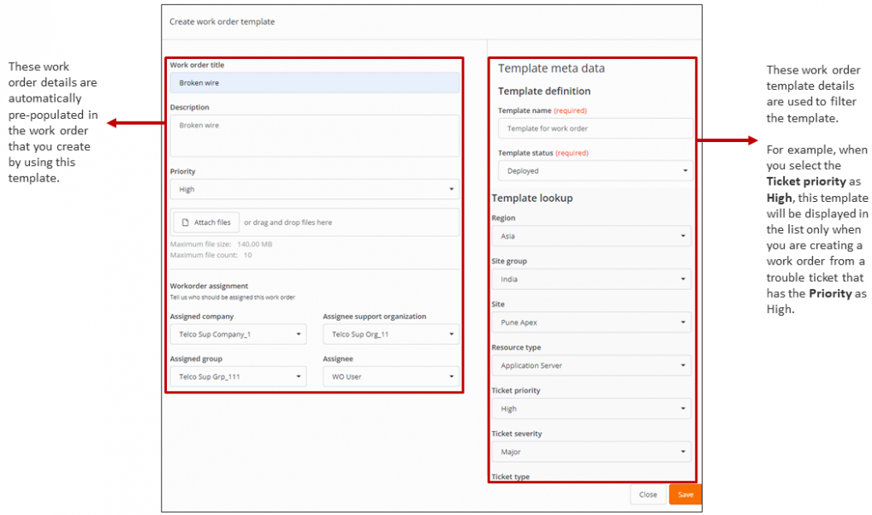The height and width of the screenshot is (515, 872).
Task: Click the 'Create work order template' title
Action: (222, 21)
